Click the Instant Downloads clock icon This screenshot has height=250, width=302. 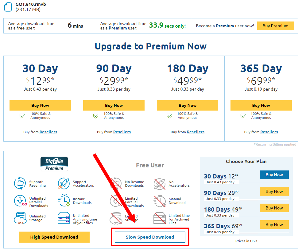tap(64, 200)
